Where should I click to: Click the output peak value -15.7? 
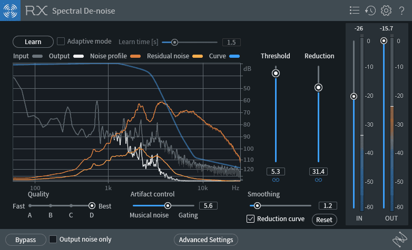point(386,28)
